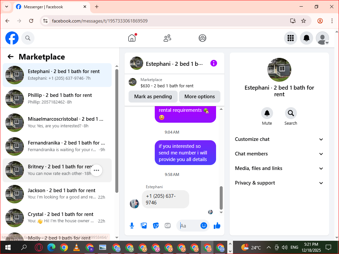Open the Groups icon in top navigation

point(202,38)
